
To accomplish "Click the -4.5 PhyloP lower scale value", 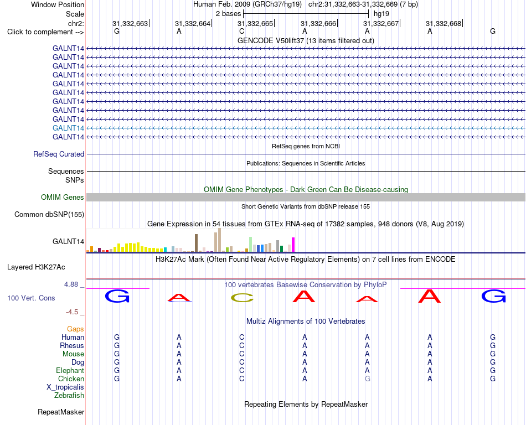I will (x=72, y=312).
